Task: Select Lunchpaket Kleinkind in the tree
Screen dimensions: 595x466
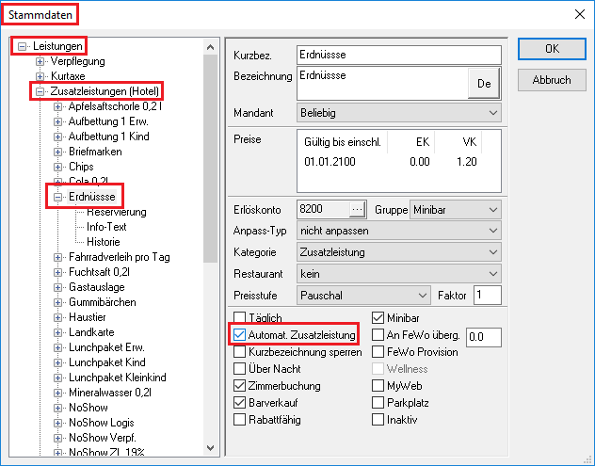Action: pos(118,378)
